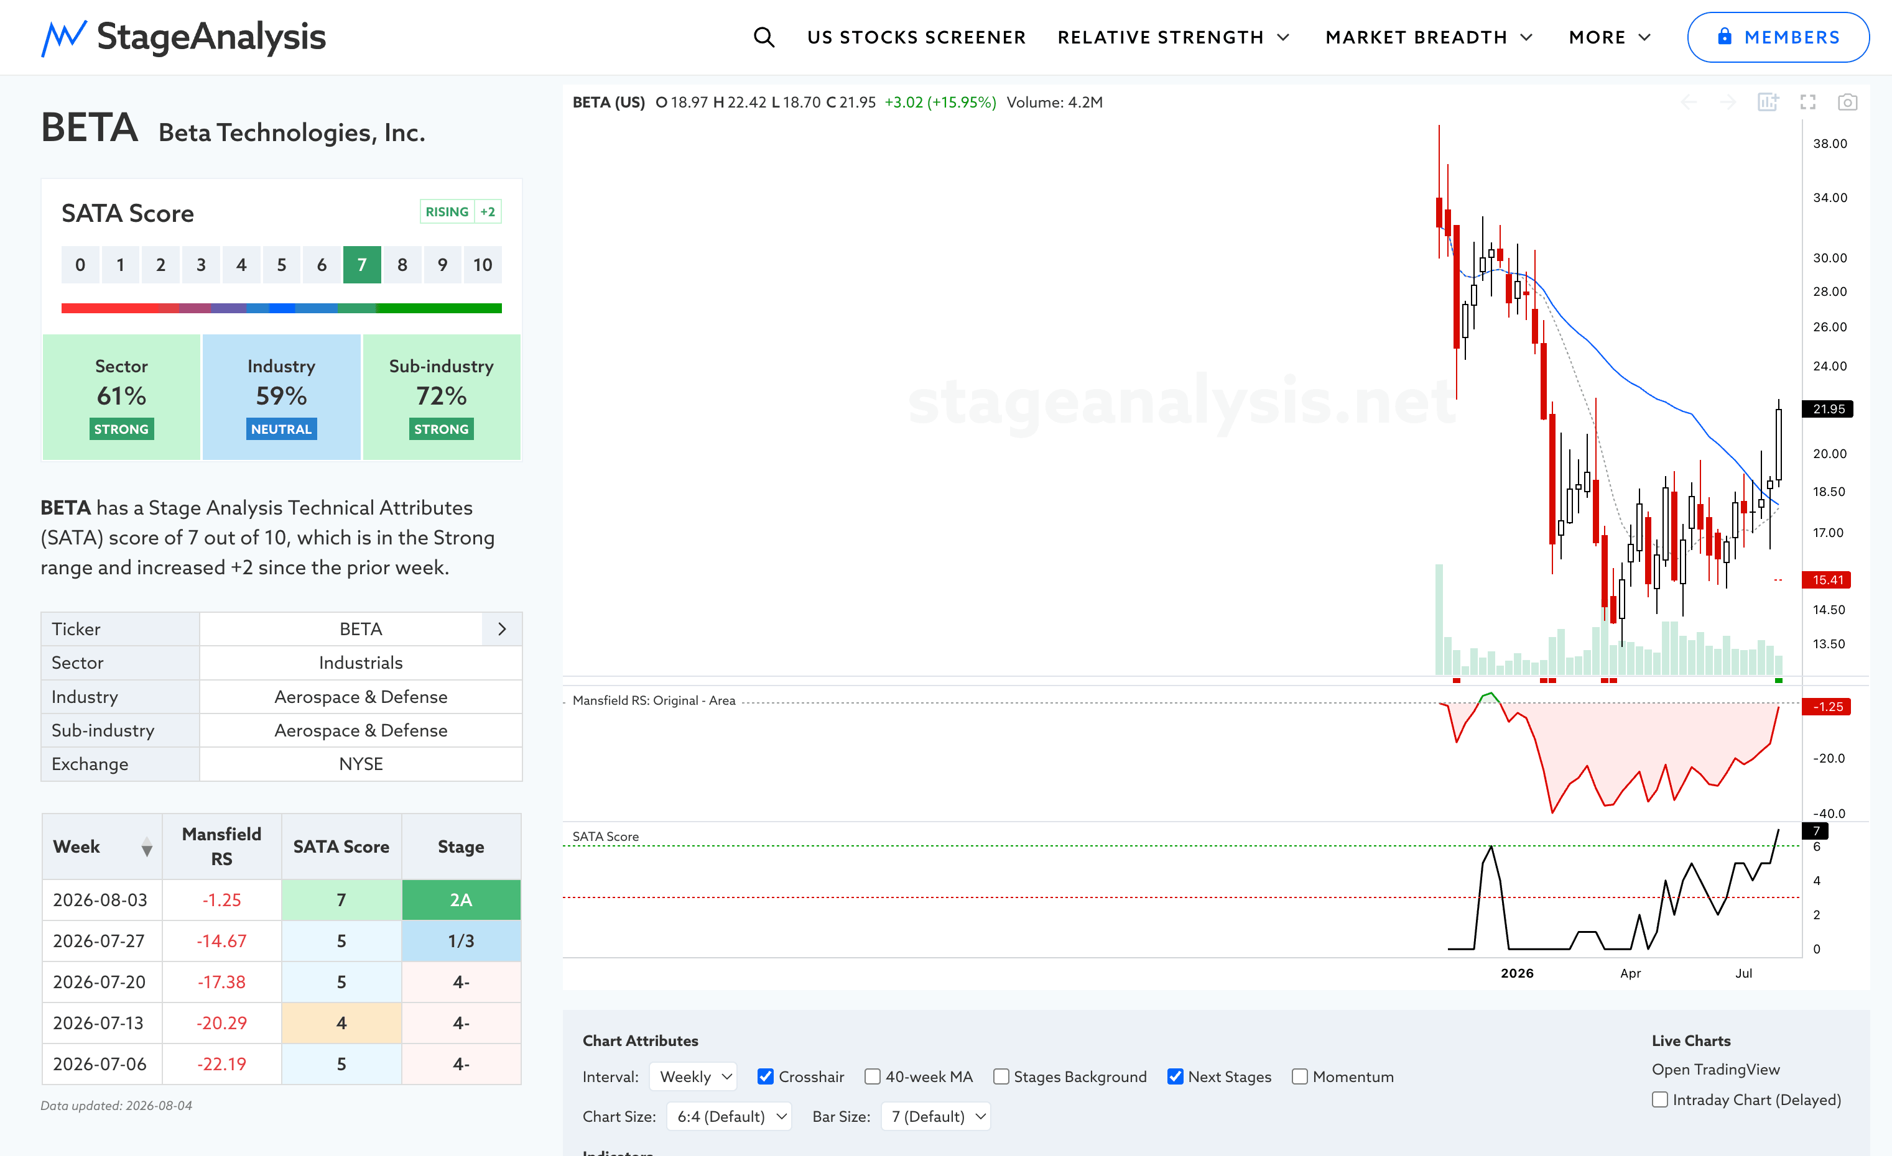
Task: Enable Stages Background checkbox
Action: pos(1001,1076)
